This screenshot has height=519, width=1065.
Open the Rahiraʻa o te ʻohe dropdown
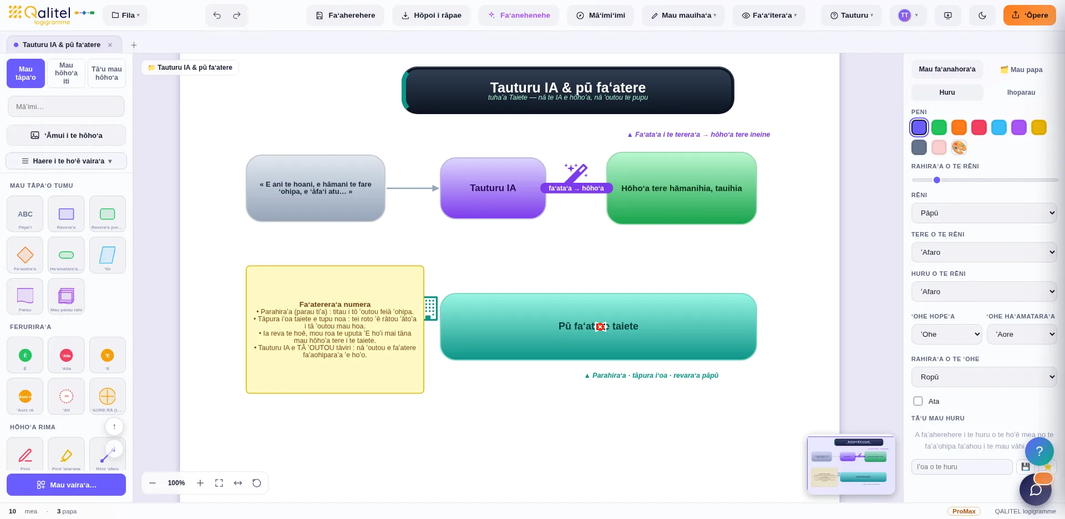(x=984, y=377)
